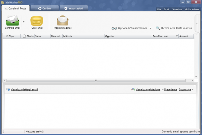Viewport: 202px width, 135px height.
Task: Click the Opzioni di Visualizzazione label
Action: click(x=133, y=28)
